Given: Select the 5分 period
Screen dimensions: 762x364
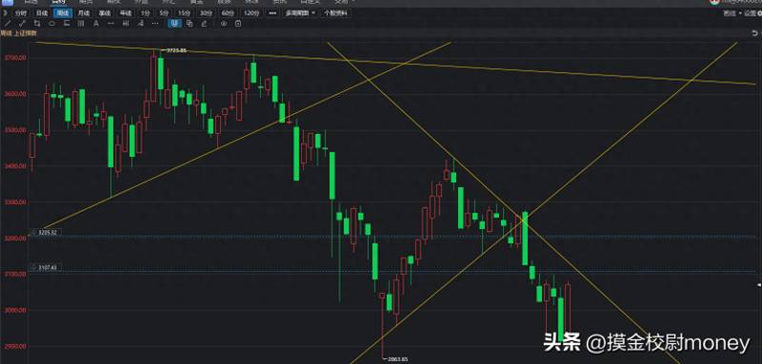Looking at the screenshot, I should pos(165,13).
